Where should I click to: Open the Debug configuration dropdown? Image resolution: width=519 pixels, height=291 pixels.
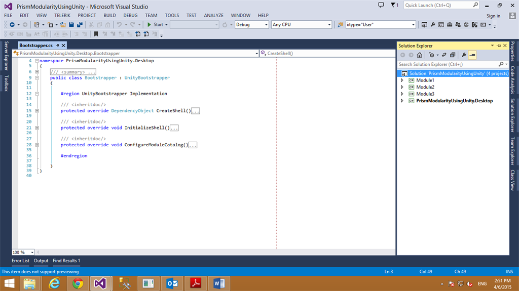point(266,25)
